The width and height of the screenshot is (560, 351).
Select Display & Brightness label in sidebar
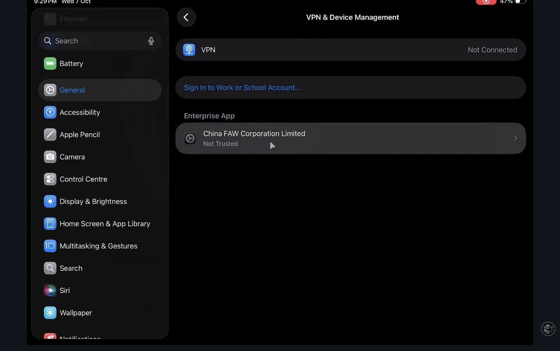pyautogui.click(x=93, y=202)
